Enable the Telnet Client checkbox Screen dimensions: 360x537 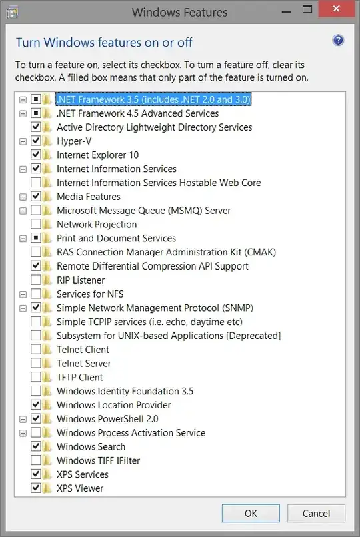[36, 349]
